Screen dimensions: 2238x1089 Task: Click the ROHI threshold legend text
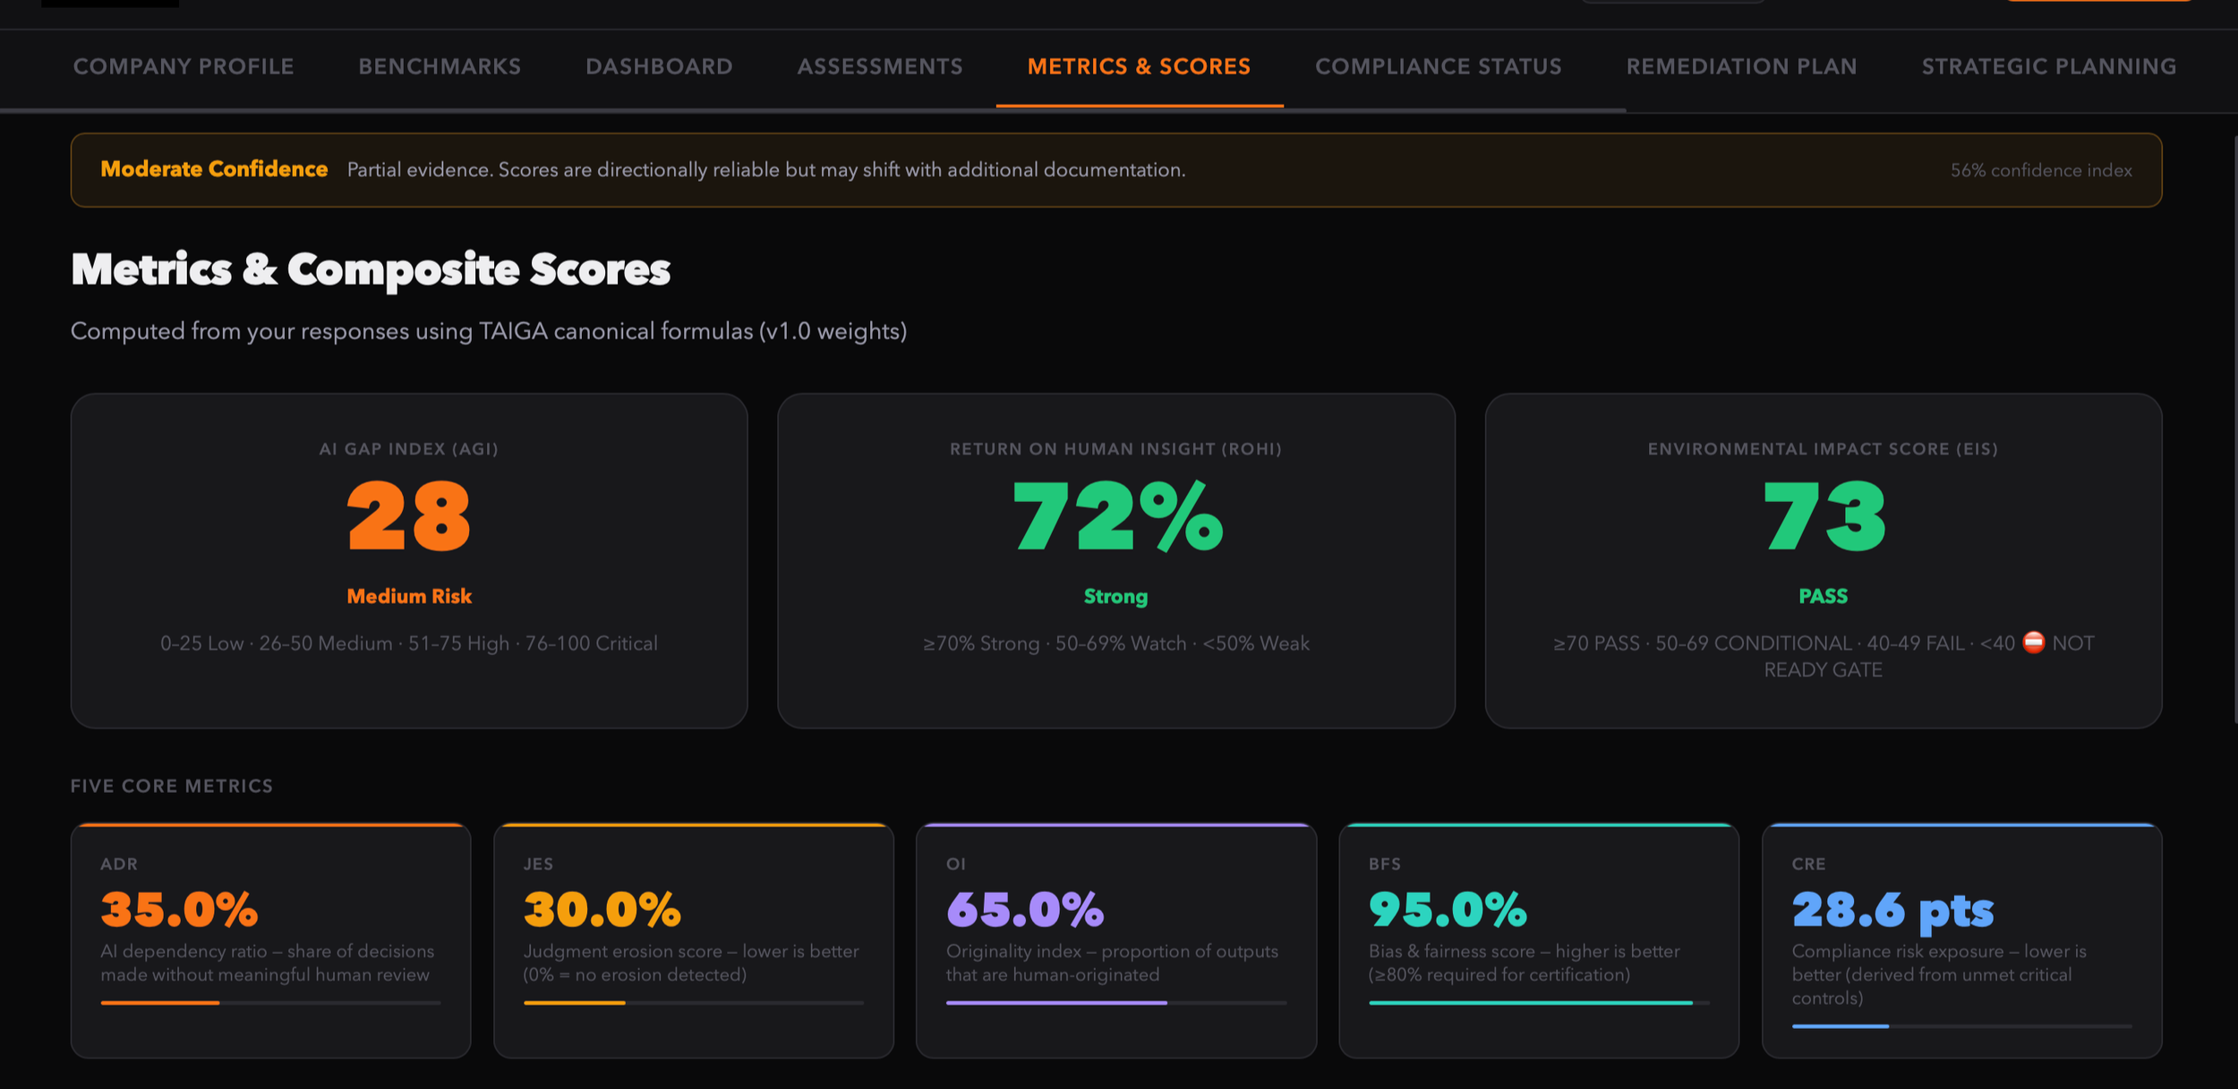click(1116, 643)
